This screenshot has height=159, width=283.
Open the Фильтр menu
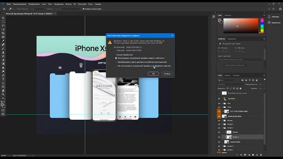pos(69,4)
